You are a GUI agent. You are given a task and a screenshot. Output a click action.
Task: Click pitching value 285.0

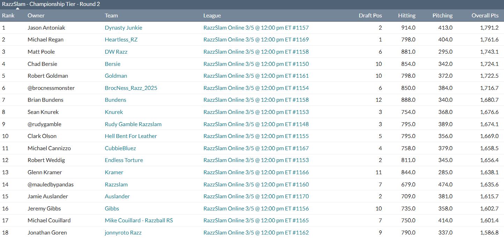click(x=445, y=172)
